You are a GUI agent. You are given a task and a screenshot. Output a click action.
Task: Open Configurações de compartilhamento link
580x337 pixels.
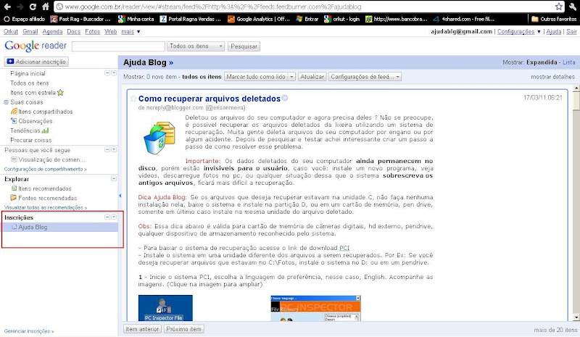pos(45,169)
